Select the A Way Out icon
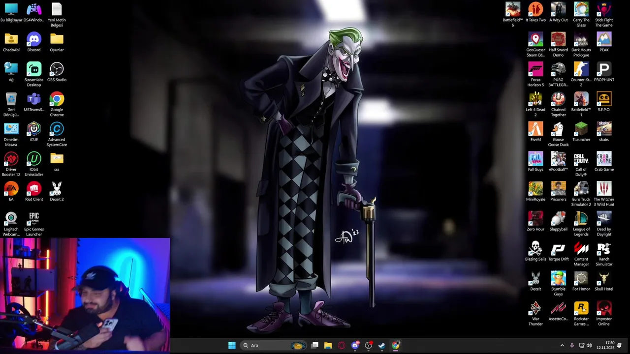 point(558,9)
